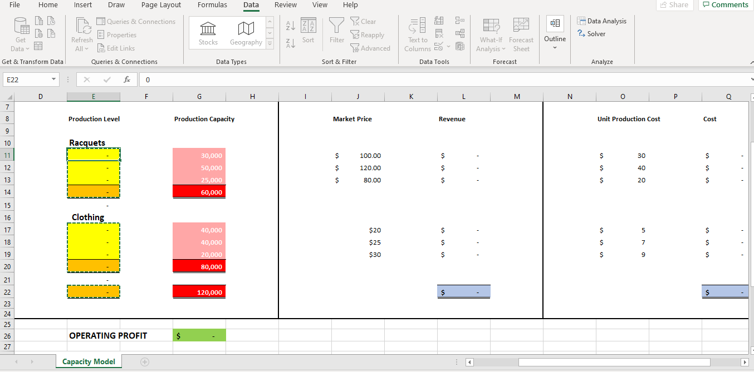This screenshot has height=372, width=754.
Task: Click Edit Links in Queries group
Action: [x=116, y=48]
